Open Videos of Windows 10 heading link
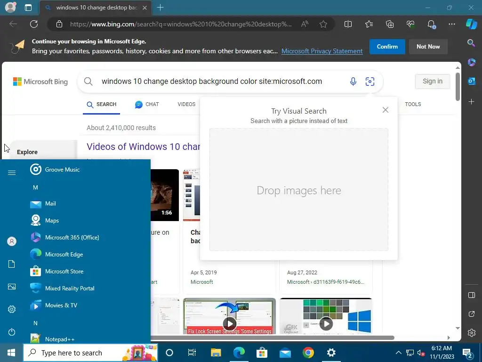482x362 pixels. point(143,147)
